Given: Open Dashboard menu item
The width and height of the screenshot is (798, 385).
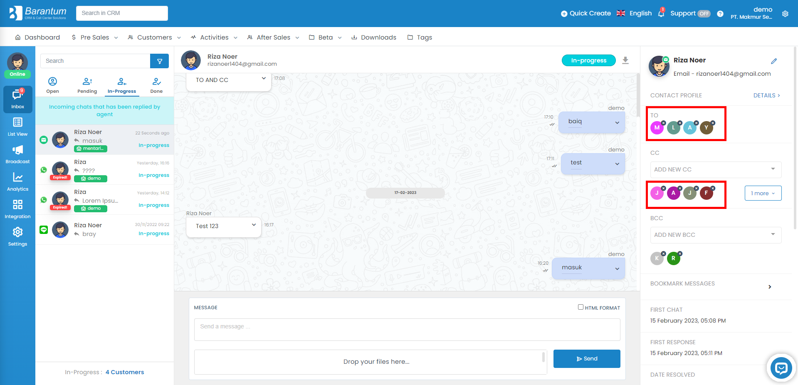Looking at the screenshot, I should coord(37,37).
